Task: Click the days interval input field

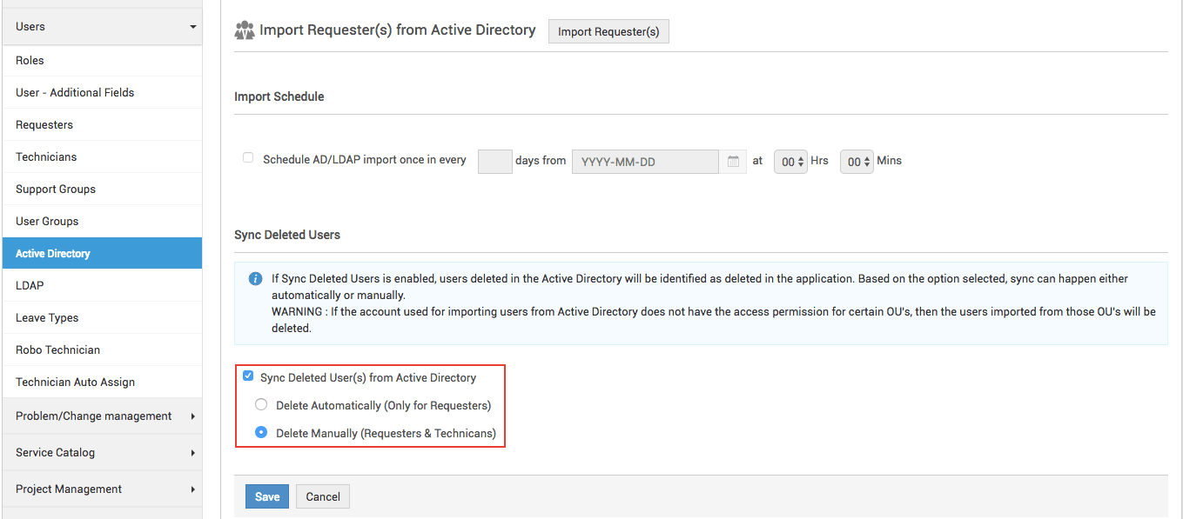Action: pos(495,162)
